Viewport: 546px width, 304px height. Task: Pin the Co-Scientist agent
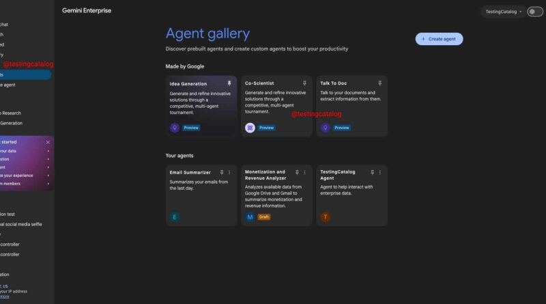pos(304,83)
